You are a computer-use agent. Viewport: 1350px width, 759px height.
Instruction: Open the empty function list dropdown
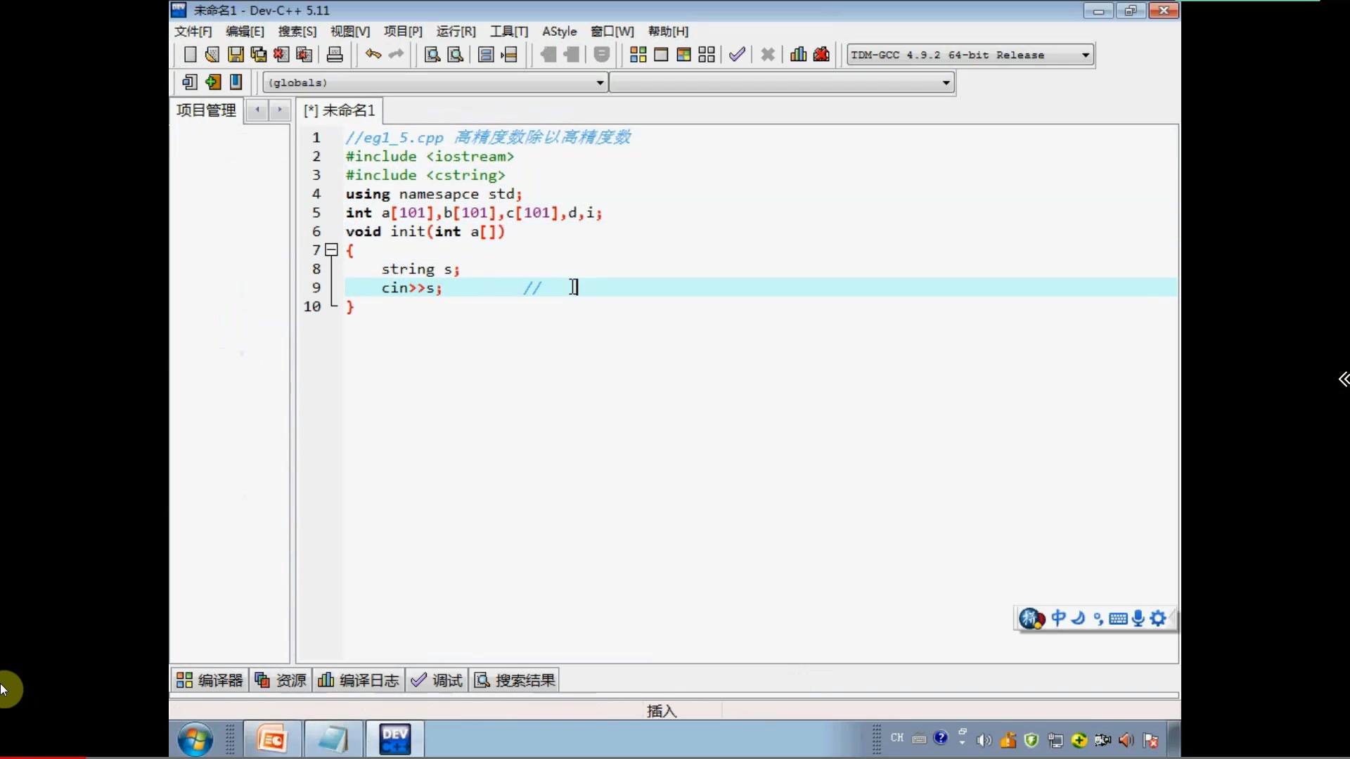(x=946, y=83)
